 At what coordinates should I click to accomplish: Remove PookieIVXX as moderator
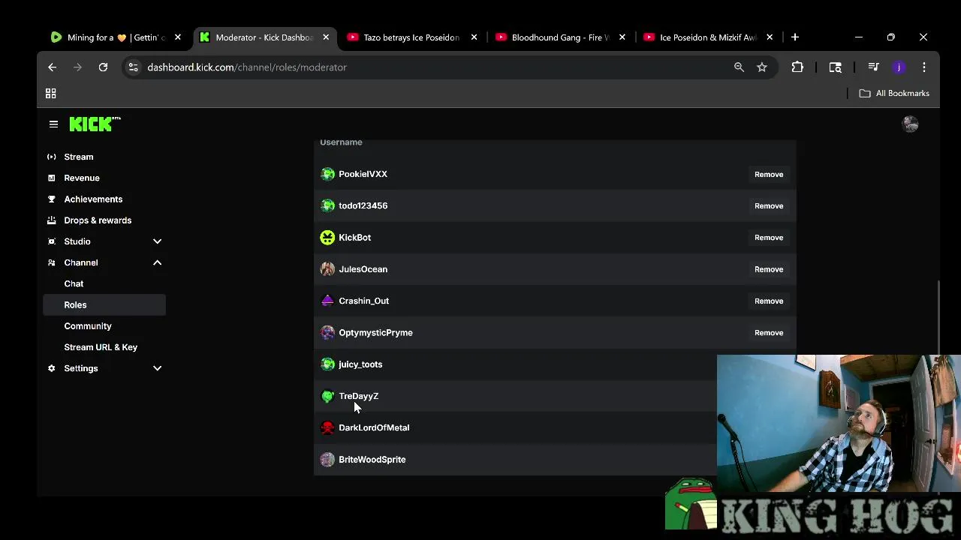[x=769, y=174]
